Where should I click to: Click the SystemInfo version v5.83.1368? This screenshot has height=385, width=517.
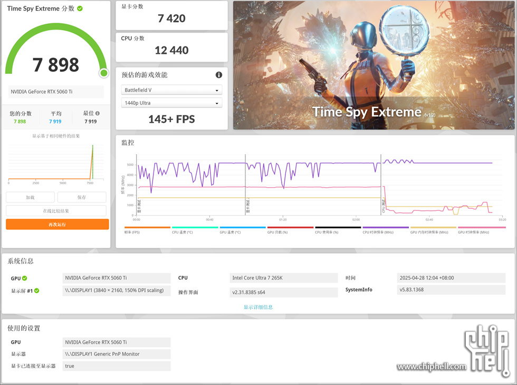coord(451,290)
